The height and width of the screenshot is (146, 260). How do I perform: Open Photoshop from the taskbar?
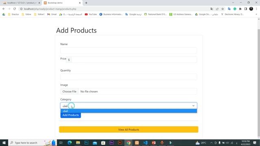[x=87, y=143]
